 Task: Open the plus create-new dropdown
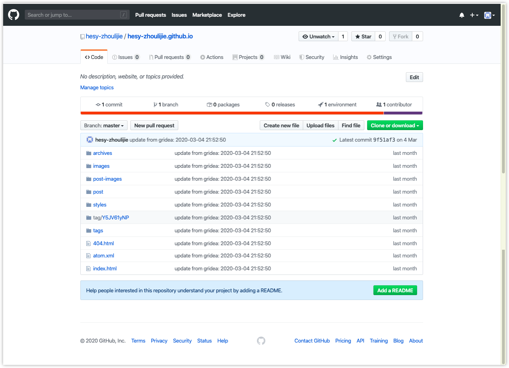[x=474, y=15]
